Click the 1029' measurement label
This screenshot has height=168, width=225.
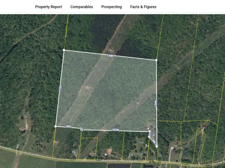coord(116,130)
